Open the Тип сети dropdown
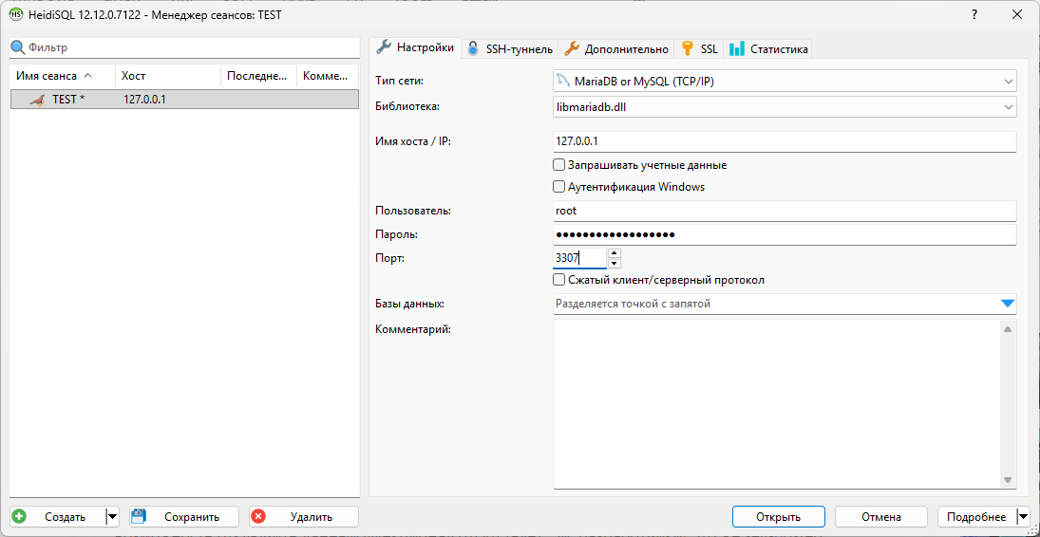The height and width of the screenshot is (537, 1040). (1008, 82)
